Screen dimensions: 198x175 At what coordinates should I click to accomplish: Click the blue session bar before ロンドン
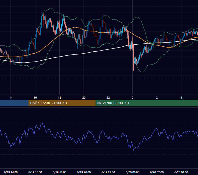pyautogui.click(x=14, y=103)
